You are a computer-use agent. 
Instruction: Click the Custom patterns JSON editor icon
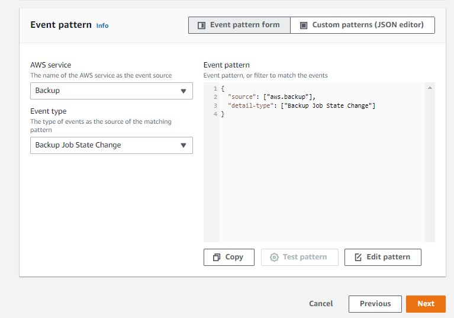[304, 25]
